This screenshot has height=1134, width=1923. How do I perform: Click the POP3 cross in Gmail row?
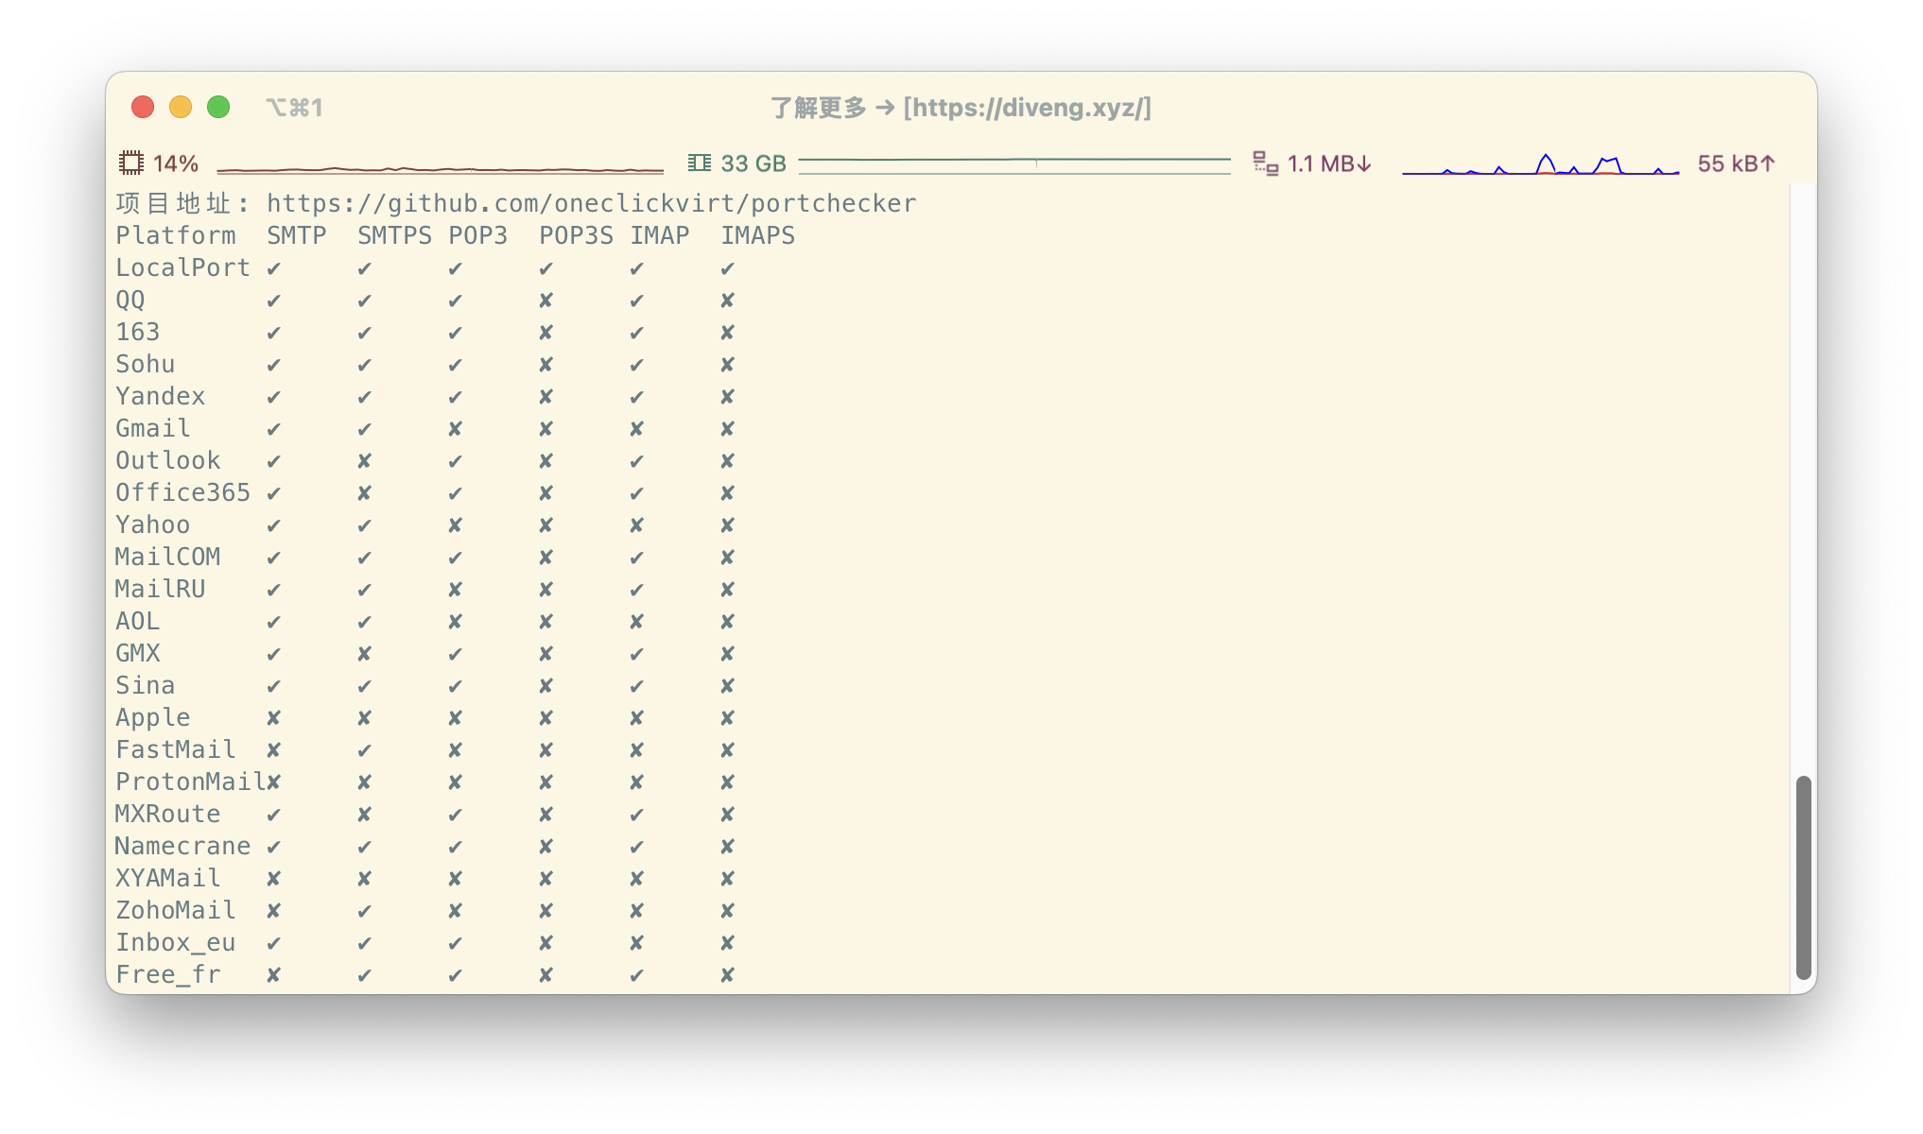(456, 429)
